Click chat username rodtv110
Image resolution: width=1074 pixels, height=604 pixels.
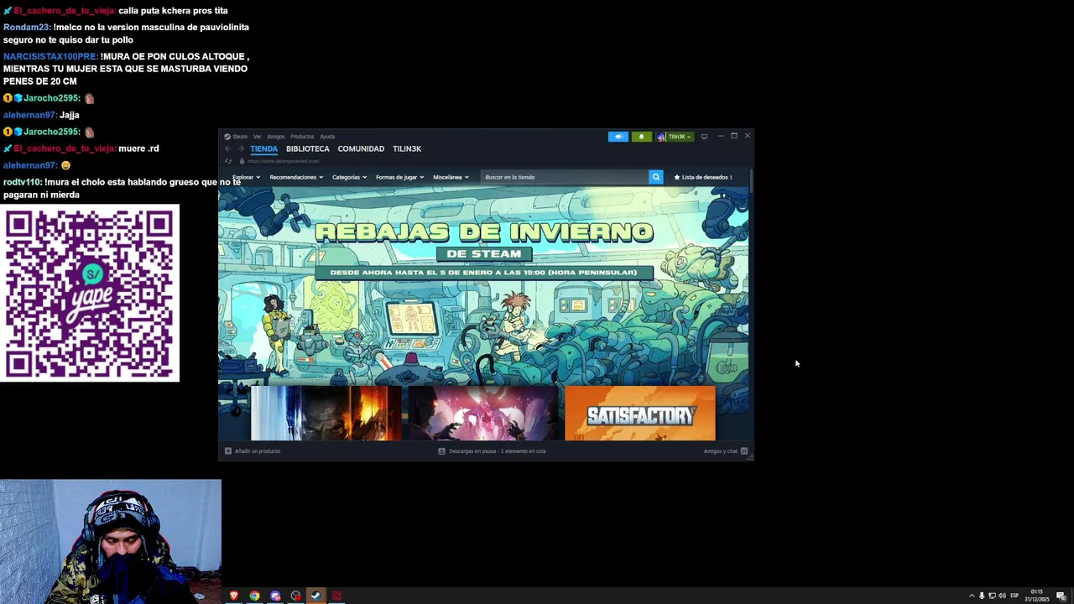(x=23, y=182)
